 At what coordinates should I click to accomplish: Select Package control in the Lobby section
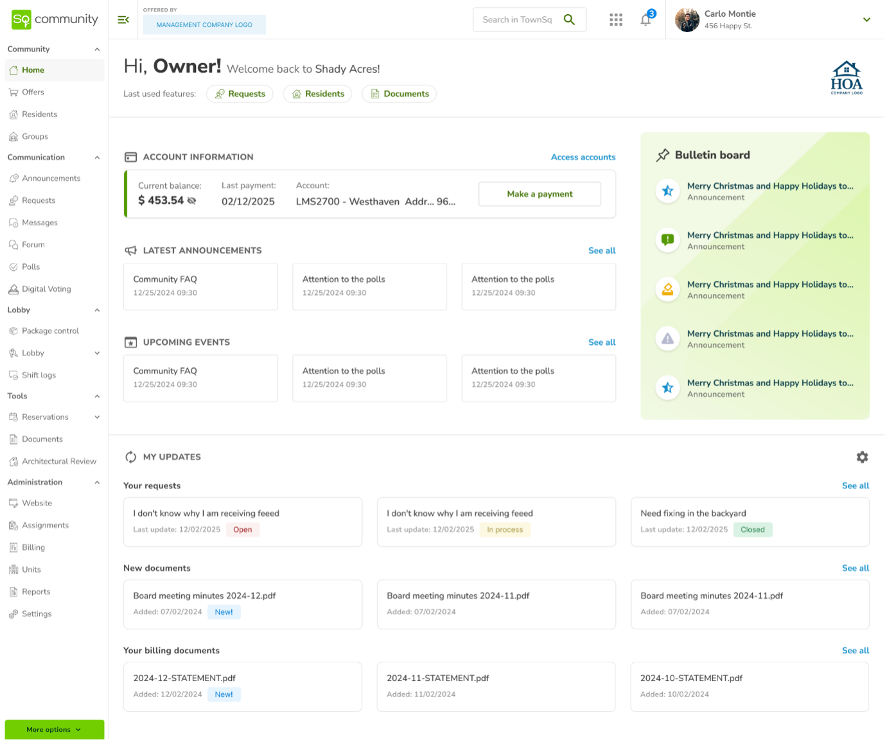(x=50, y=331)
